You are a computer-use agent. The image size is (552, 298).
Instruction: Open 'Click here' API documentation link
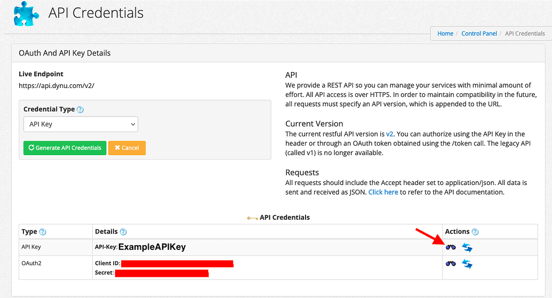(x=383, y=192)
